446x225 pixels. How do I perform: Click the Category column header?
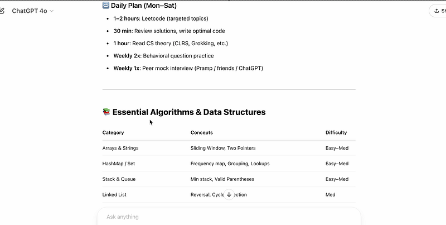(x=113, y=132)
